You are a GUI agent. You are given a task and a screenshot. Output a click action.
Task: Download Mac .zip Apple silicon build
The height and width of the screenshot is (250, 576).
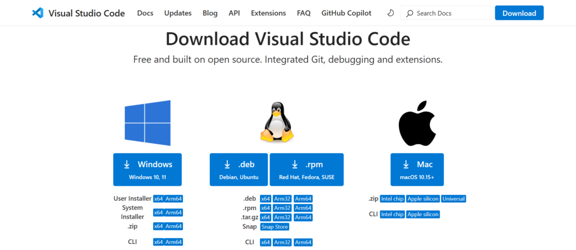(423, 199)
